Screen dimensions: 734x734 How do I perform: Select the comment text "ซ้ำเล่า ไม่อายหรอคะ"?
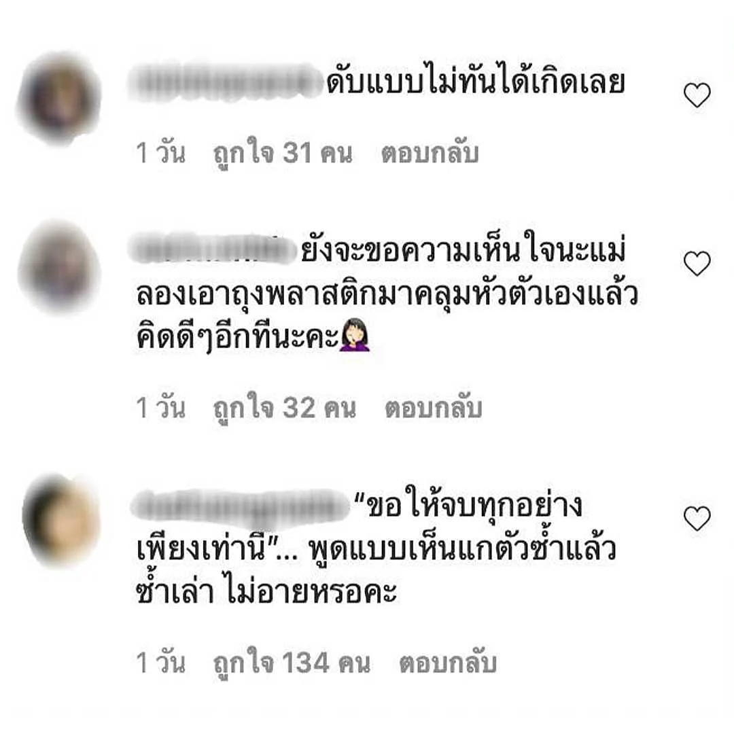coord(266,591)
